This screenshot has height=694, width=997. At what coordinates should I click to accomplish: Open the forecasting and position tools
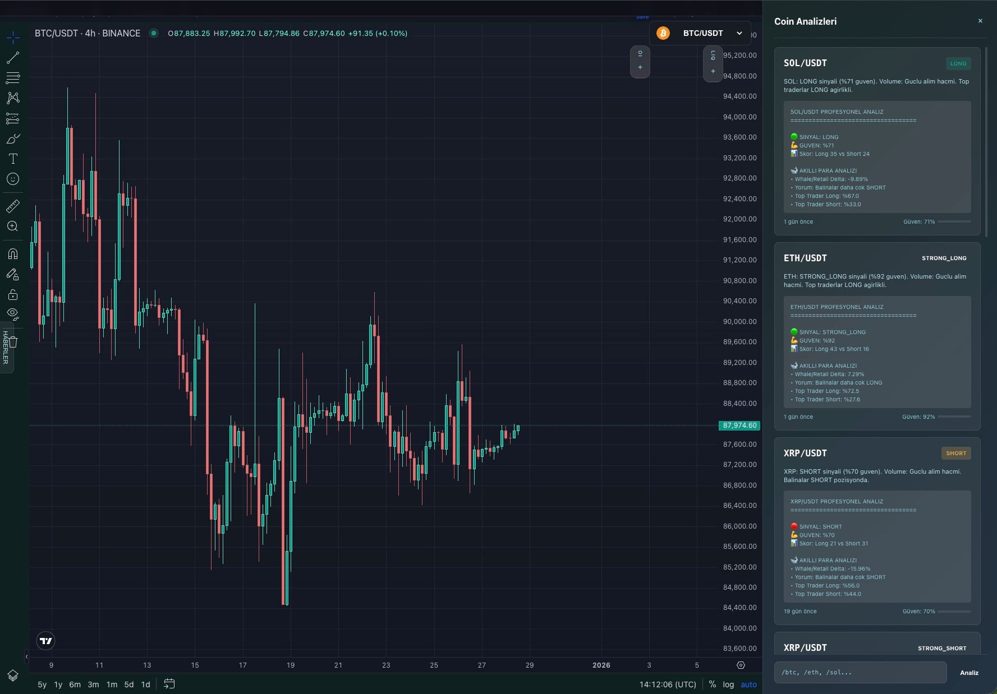point(13,118)
